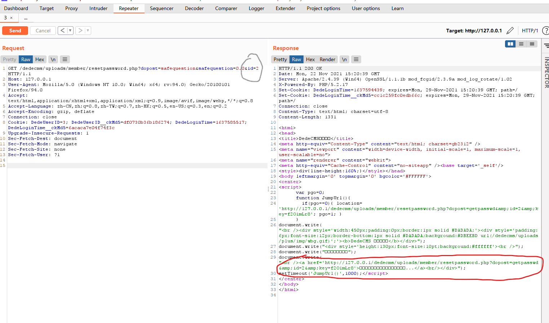Image resolution: width=549 pixels, height=323 pixels.
Task: Toggle request non-printable chars \n button
Action: 53,59
